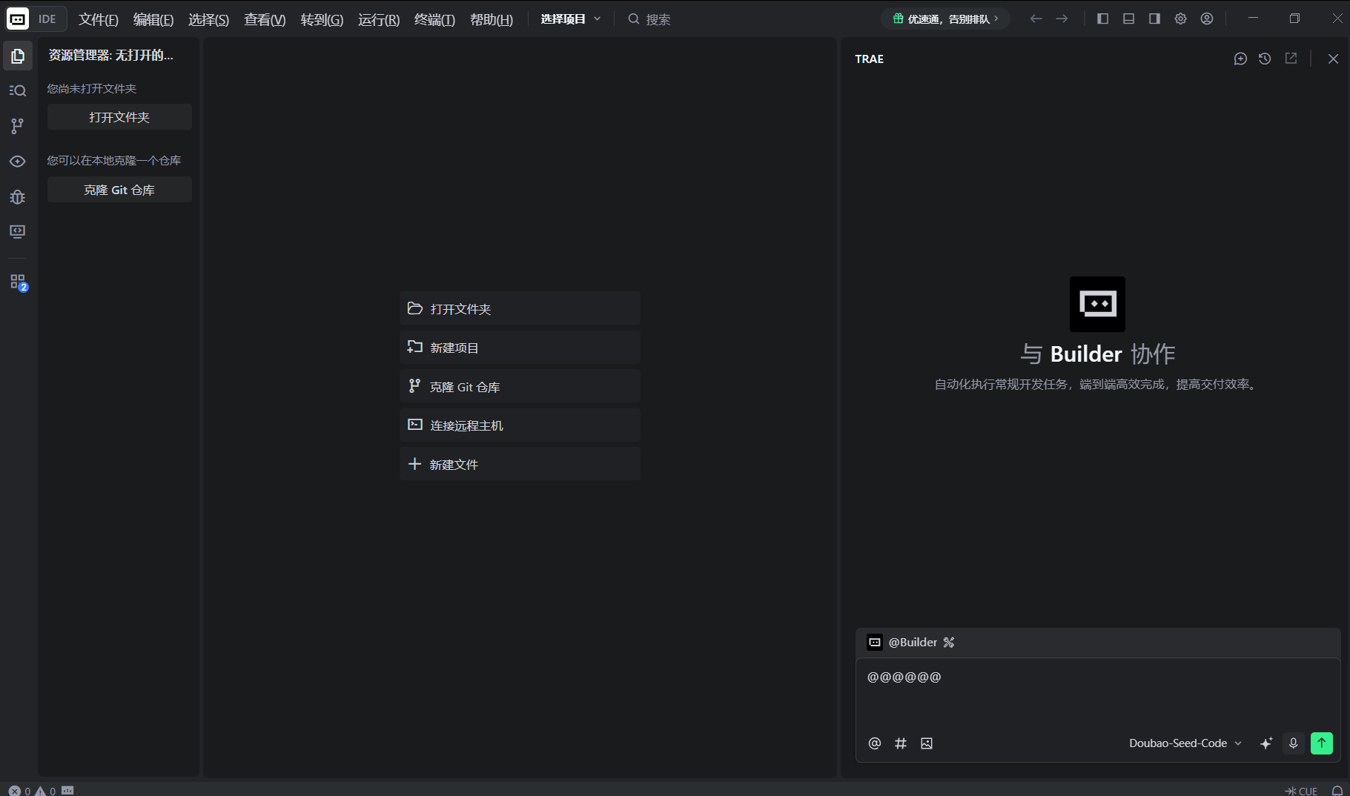
Task: Send the message with green arrow
Action: pyautogui.click(x=1322, y=743)
